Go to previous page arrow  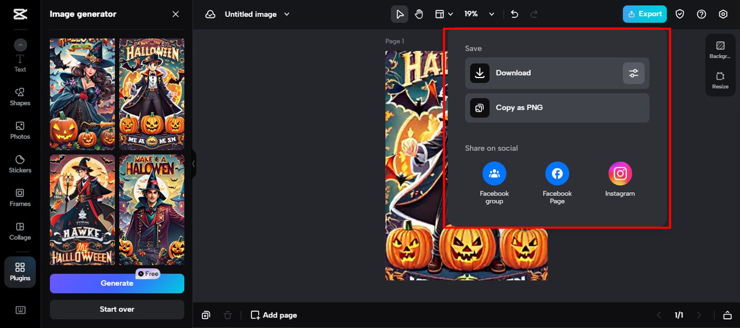coord(659,315)
